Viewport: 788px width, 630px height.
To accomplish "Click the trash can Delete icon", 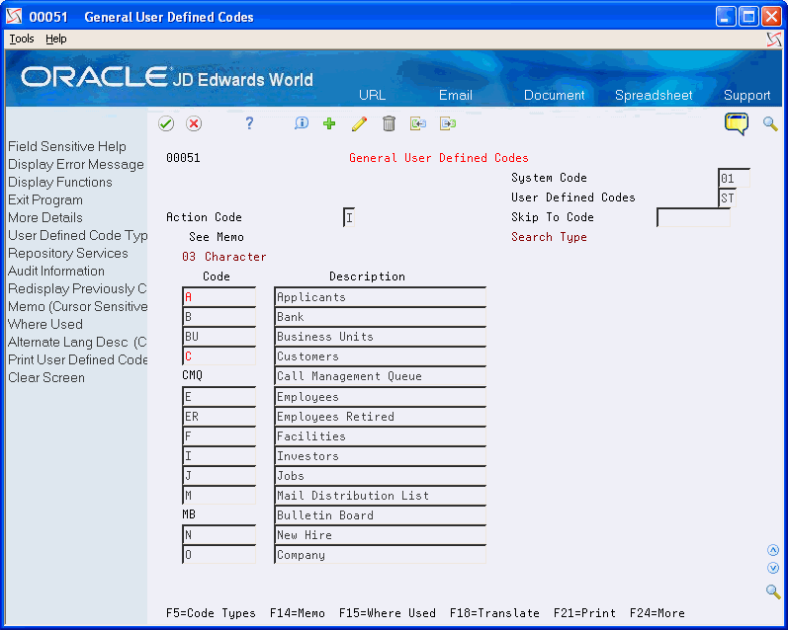I will tap(389, 123).
